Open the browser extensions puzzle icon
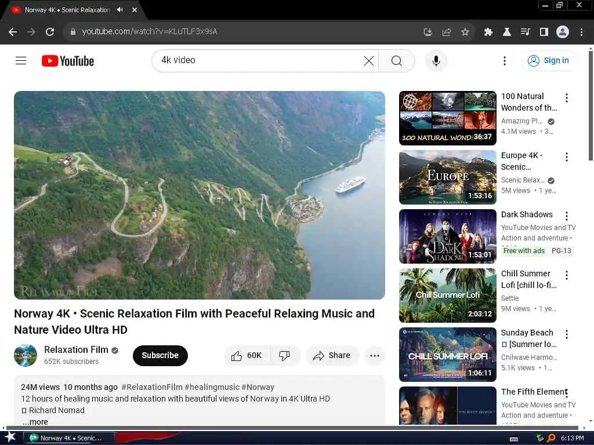This screenshot has height=445, width=594. pos(488,32)
